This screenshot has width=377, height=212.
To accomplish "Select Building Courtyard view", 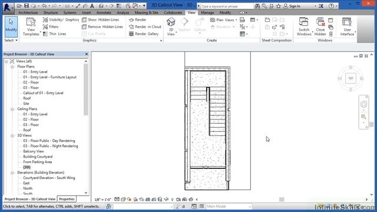I will [38, 157].
